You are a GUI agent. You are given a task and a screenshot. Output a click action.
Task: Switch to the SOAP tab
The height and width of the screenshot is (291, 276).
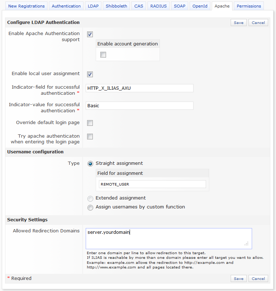180,6
